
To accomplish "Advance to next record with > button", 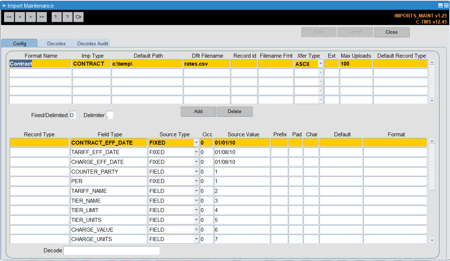I will (x=31, y=17).
